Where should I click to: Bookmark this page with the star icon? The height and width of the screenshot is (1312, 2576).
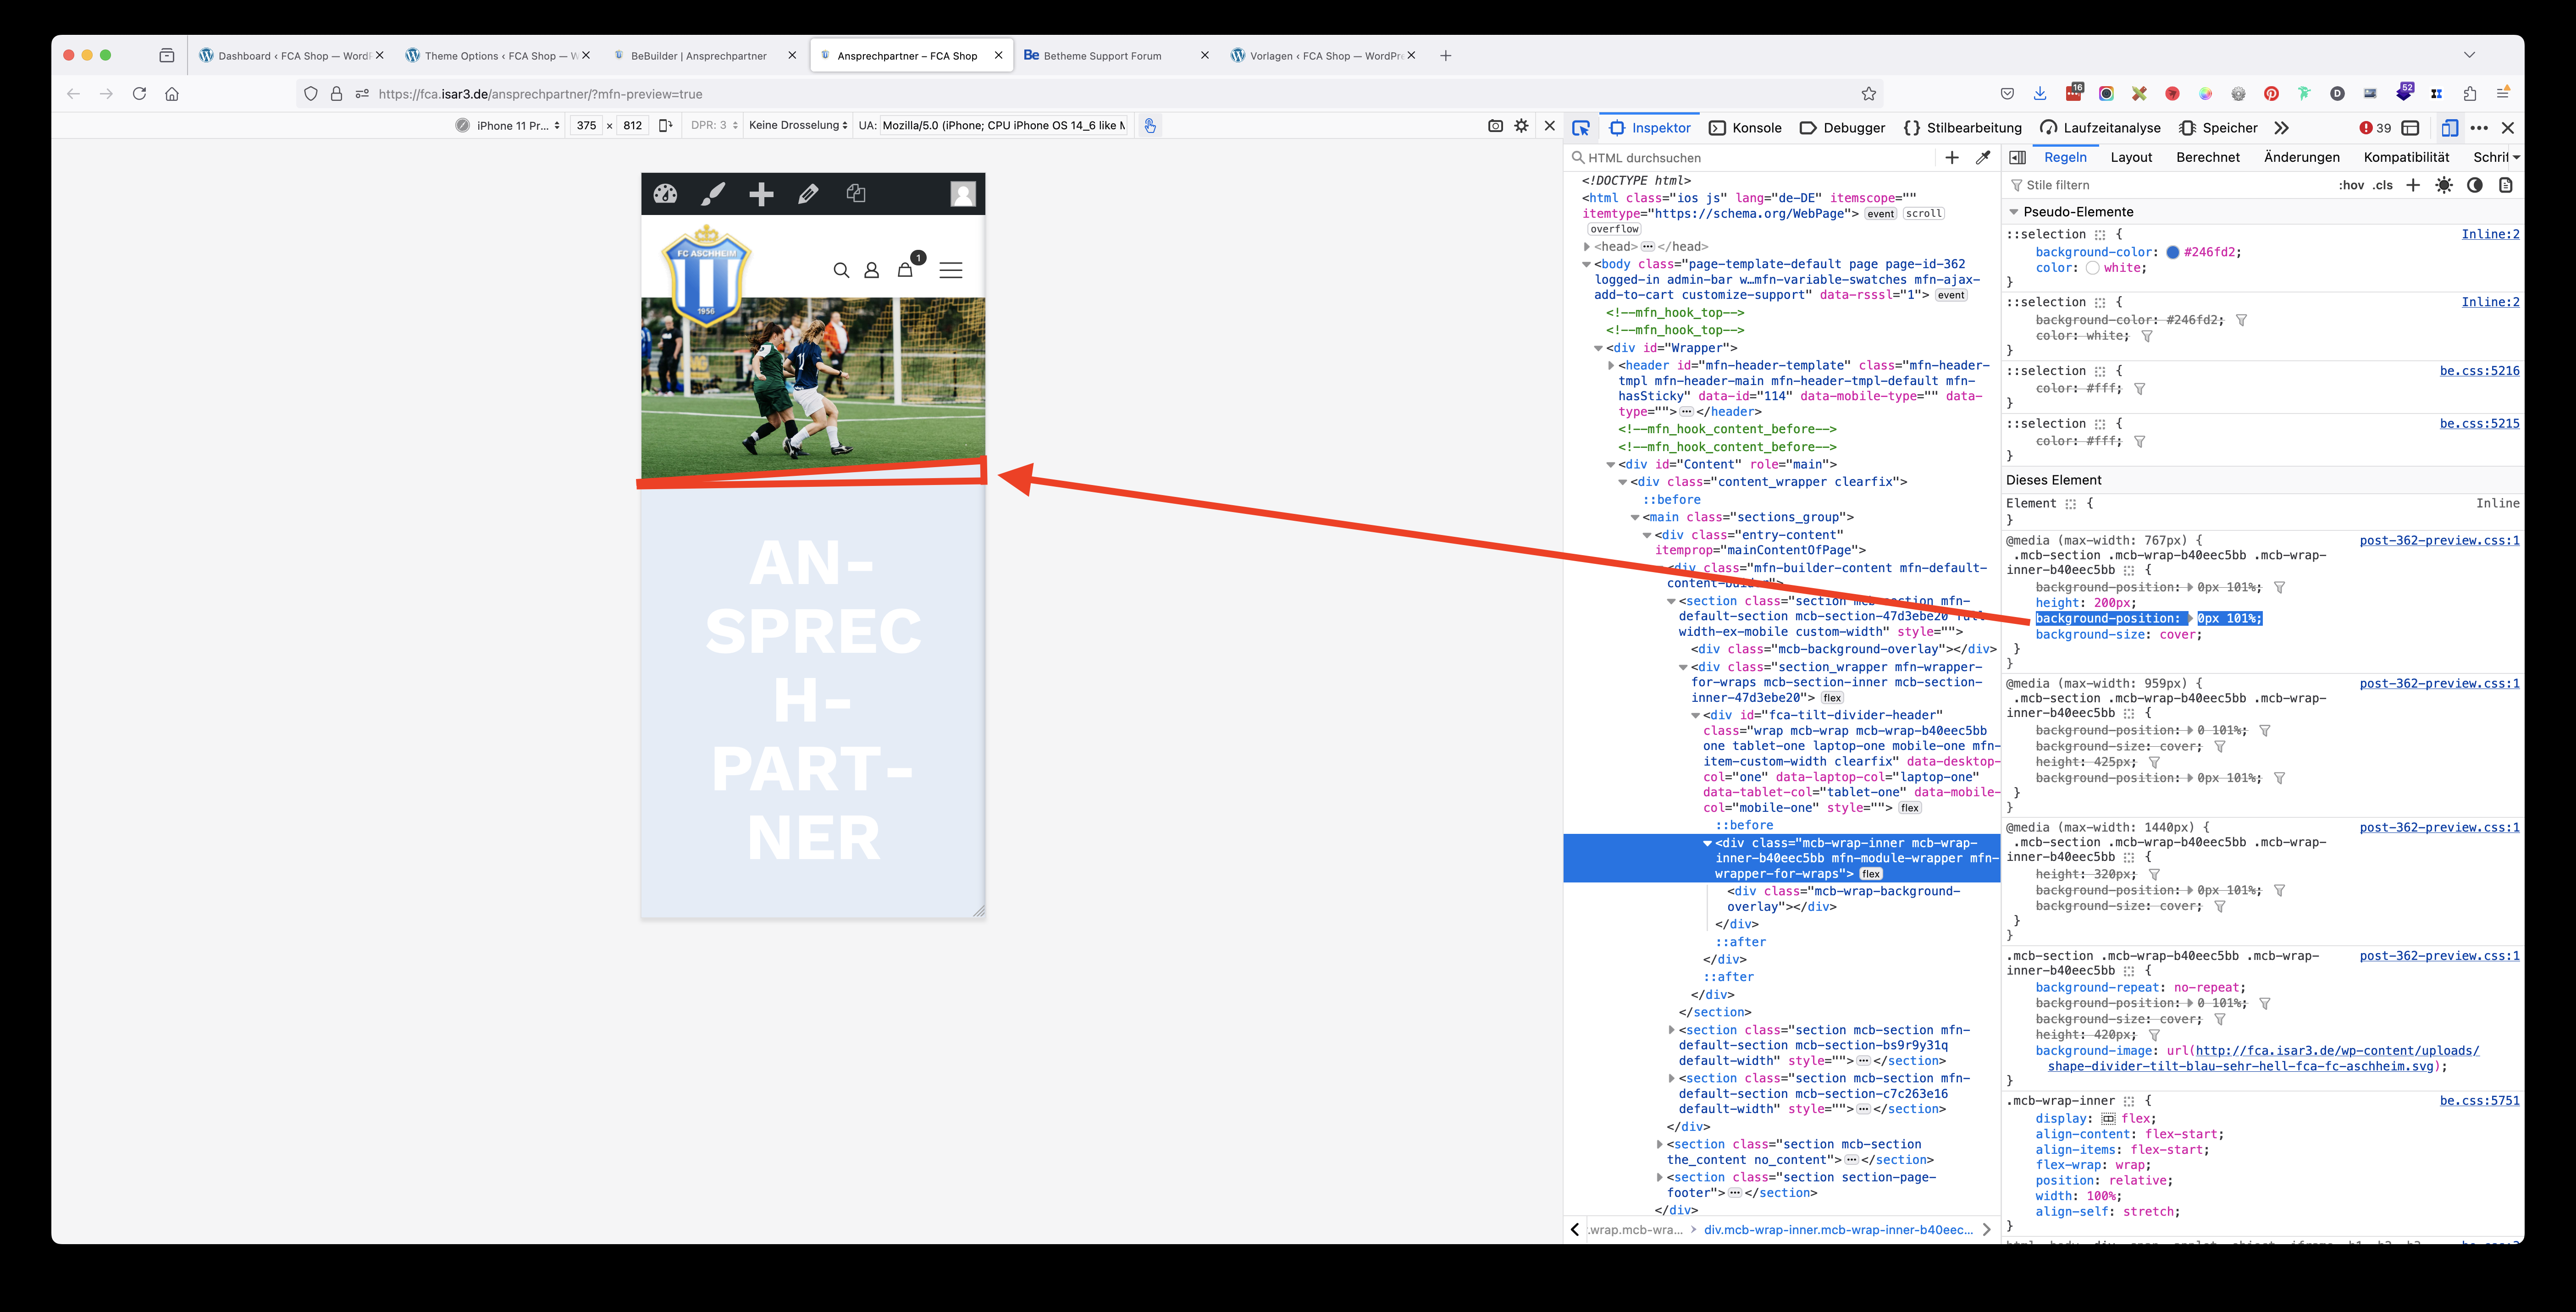[x=1869, y=94]
